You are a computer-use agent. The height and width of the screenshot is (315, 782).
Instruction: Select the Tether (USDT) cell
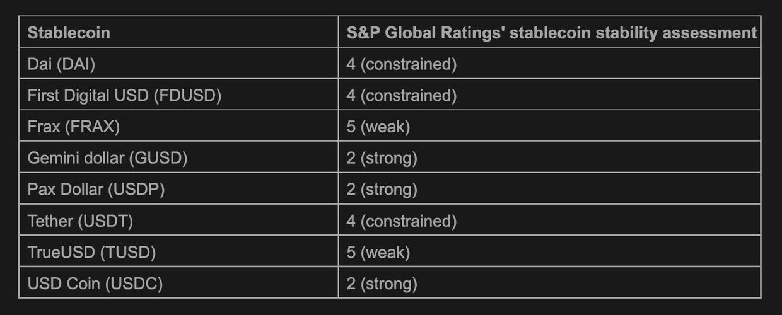coord(80,221)
